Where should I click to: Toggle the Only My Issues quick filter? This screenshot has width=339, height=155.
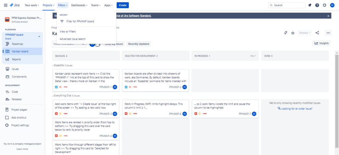(x=114, y=44)
